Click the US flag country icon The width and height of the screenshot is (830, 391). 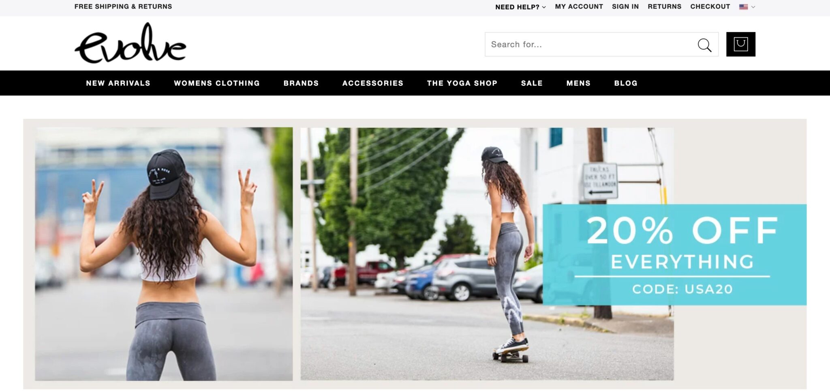point(743,7)
